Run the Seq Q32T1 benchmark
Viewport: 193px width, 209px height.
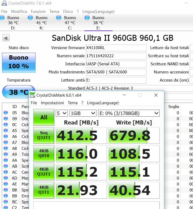(44, 136)
